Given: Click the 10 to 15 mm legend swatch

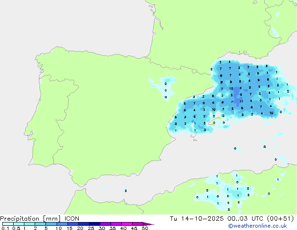Looking at the screenshot, I should [62, 224].
